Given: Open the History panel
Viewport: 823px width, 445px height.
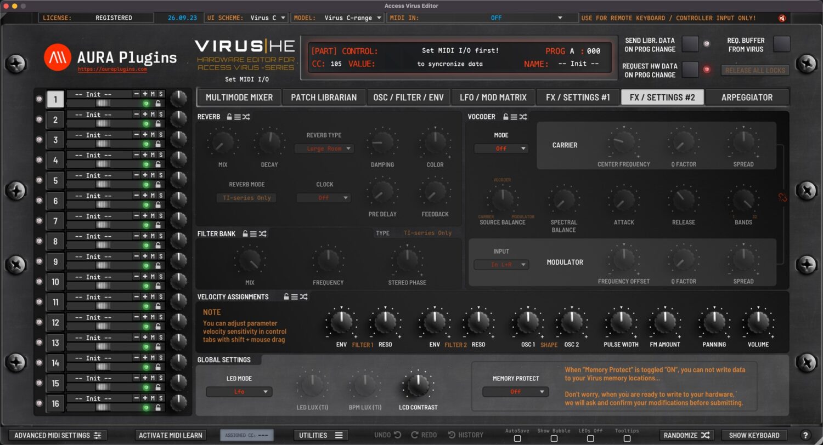Looking at the screenshot, I should tap(465, 435).
